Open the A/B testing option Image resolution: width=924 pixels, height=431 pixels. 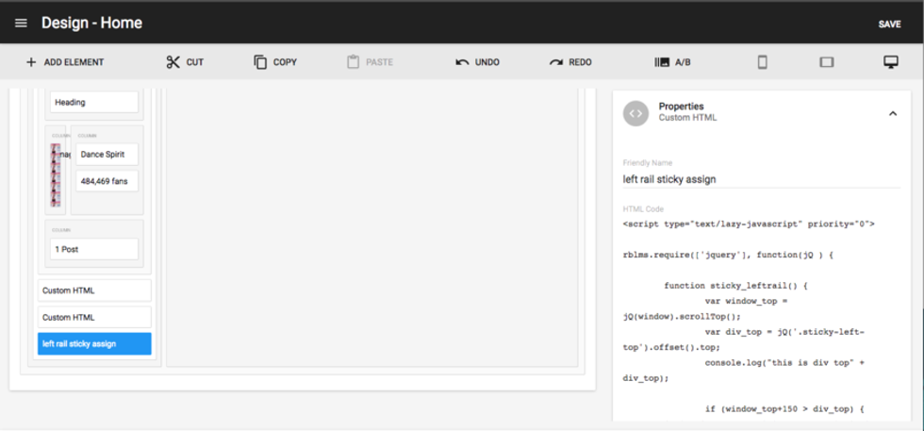(662, 62)
